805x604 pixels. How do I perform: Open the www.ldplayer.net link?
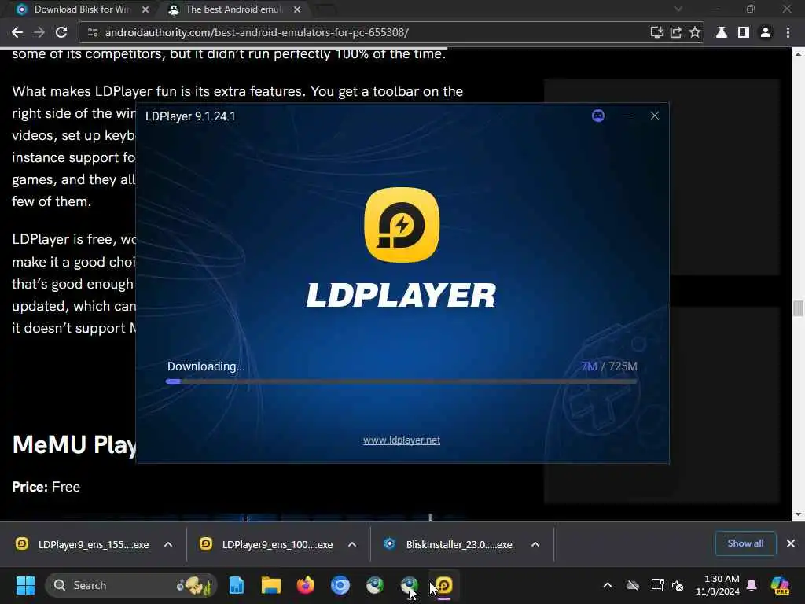click(x=402, y=440)
